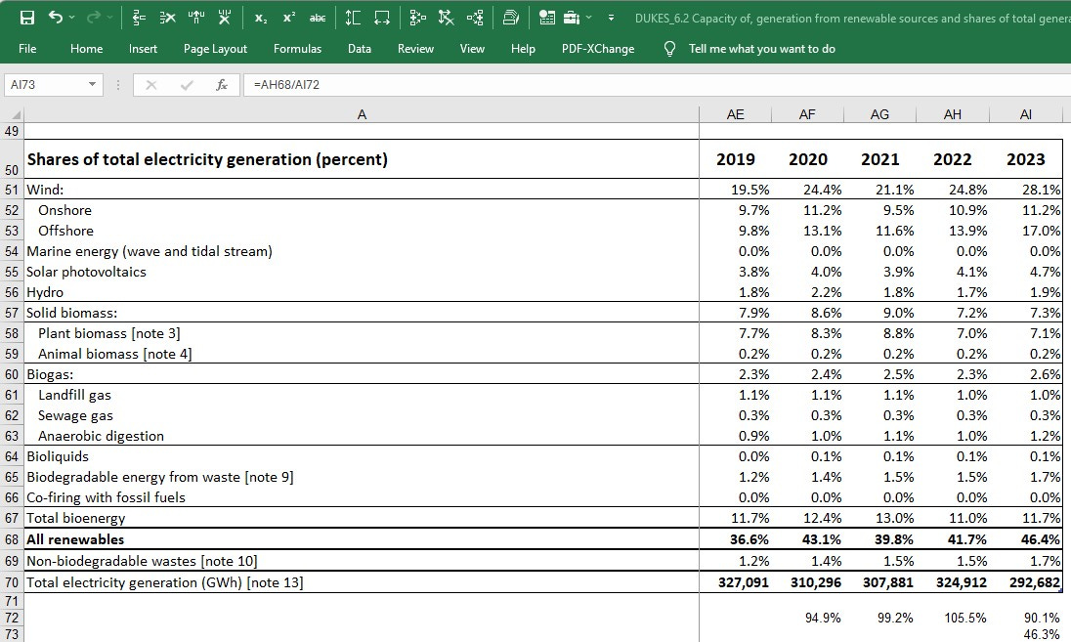Click the briefcase toolbox icon
This screenshot has width=1071, height=642.
[x=572, y=18]
